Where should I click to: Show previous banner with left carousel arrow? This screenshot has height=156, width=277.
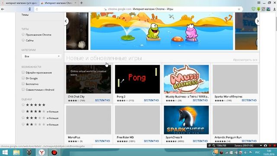(x=66, y=21)
